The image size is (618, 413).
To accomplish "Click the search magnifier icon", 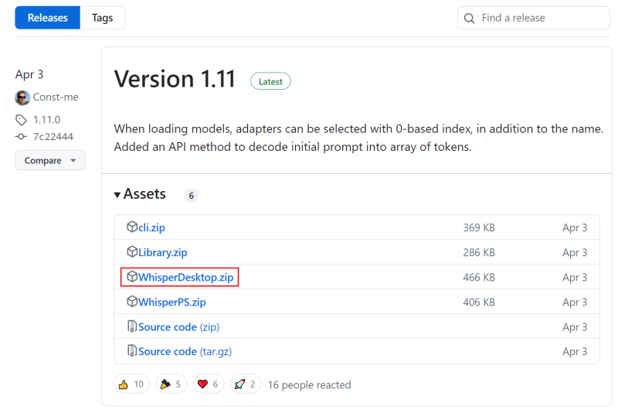I will point(469,18).
